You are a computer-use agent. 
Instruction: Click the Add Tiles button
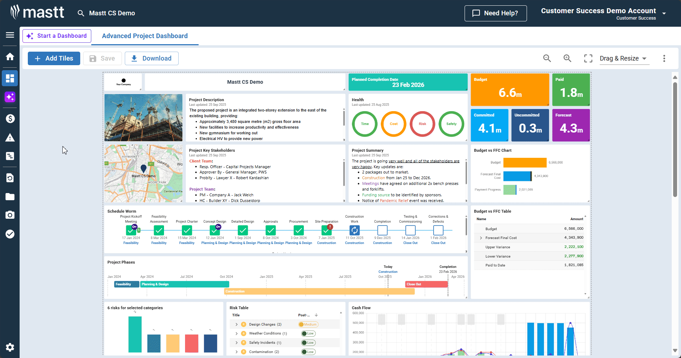point(54,58)
